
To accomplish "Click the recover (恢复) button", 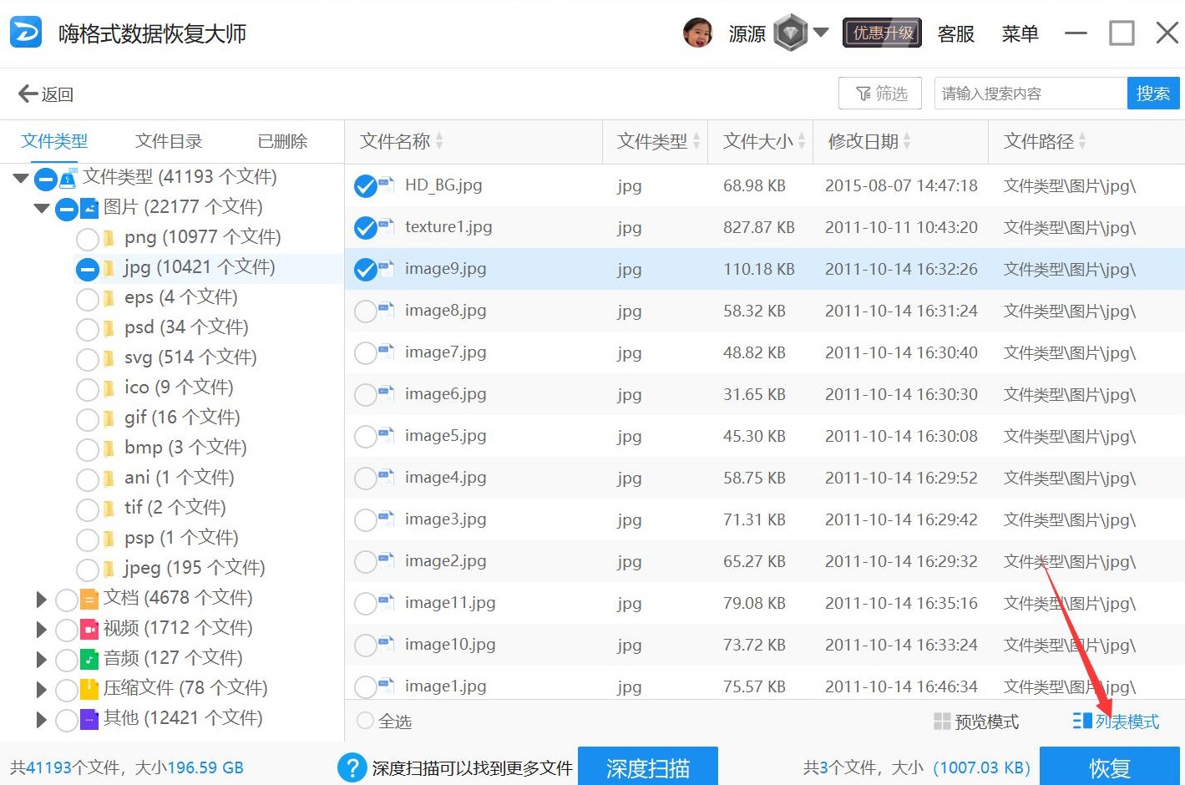I will click(1109, 767).
